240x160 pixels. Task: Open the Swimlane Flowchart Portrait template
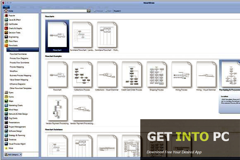click(x=107, y=36)
